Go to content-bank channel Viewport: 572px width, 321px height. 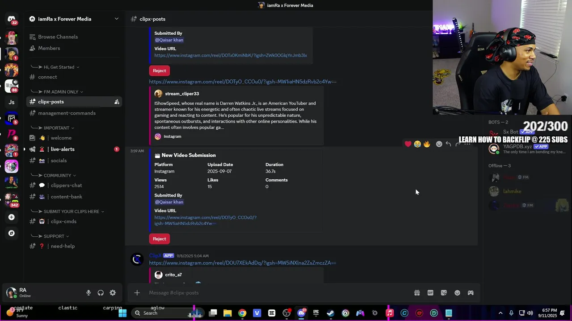(73, 197)
